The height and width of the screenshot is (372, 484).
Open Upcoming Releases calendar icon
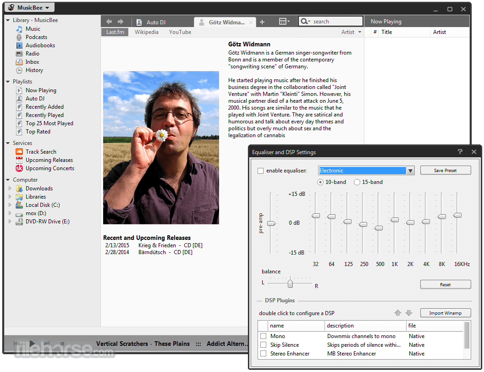coord(19,160)
